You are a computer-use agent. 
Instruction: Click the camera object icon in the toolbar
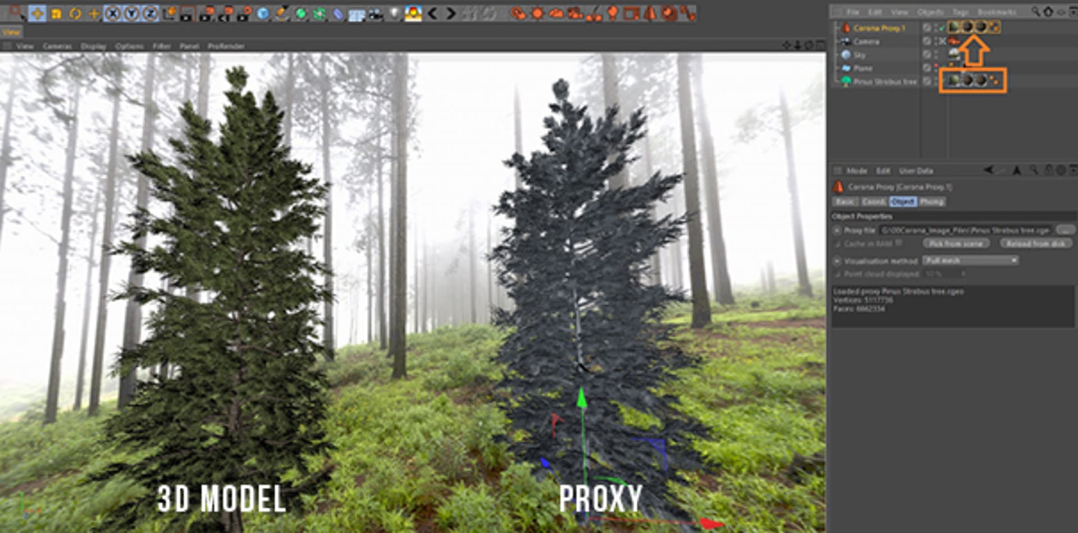pos(375,14)
